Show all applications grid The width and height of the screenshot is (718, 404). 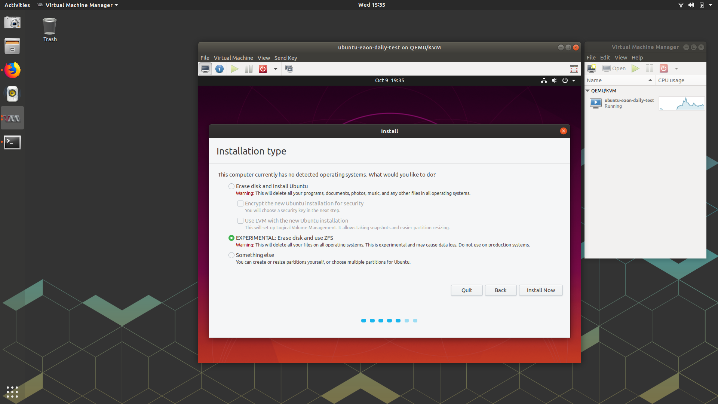tap(12, 392)
